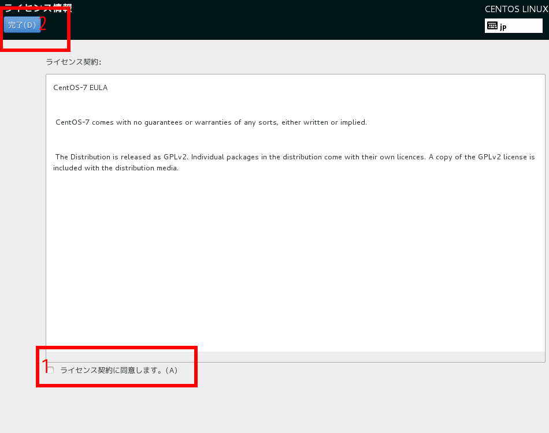Click the horizontal scrollbar under the EULA text
This screenshot has height=433, width=549.
point(295,356)
